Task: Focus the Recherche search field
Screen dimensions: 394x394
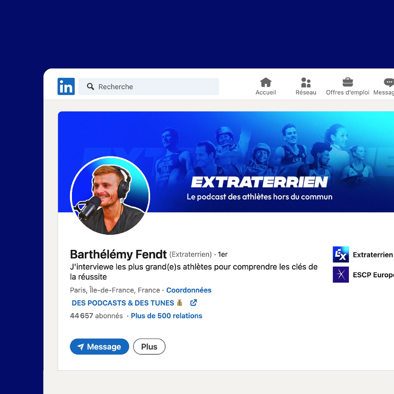Action: coord(149,87)
